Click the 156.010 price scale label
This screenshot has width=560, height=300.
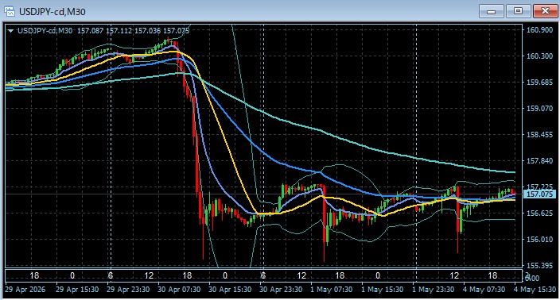[x=539, y=239]
